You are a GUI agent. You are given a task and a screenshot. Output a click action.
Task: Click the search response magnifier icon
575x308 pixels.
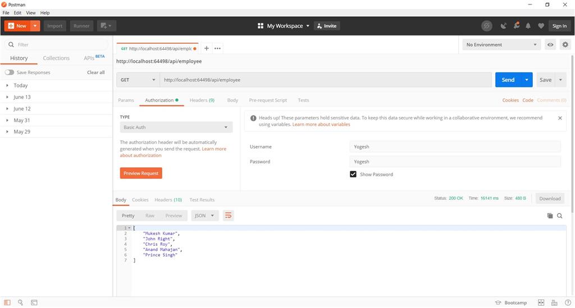click(560, 215)
